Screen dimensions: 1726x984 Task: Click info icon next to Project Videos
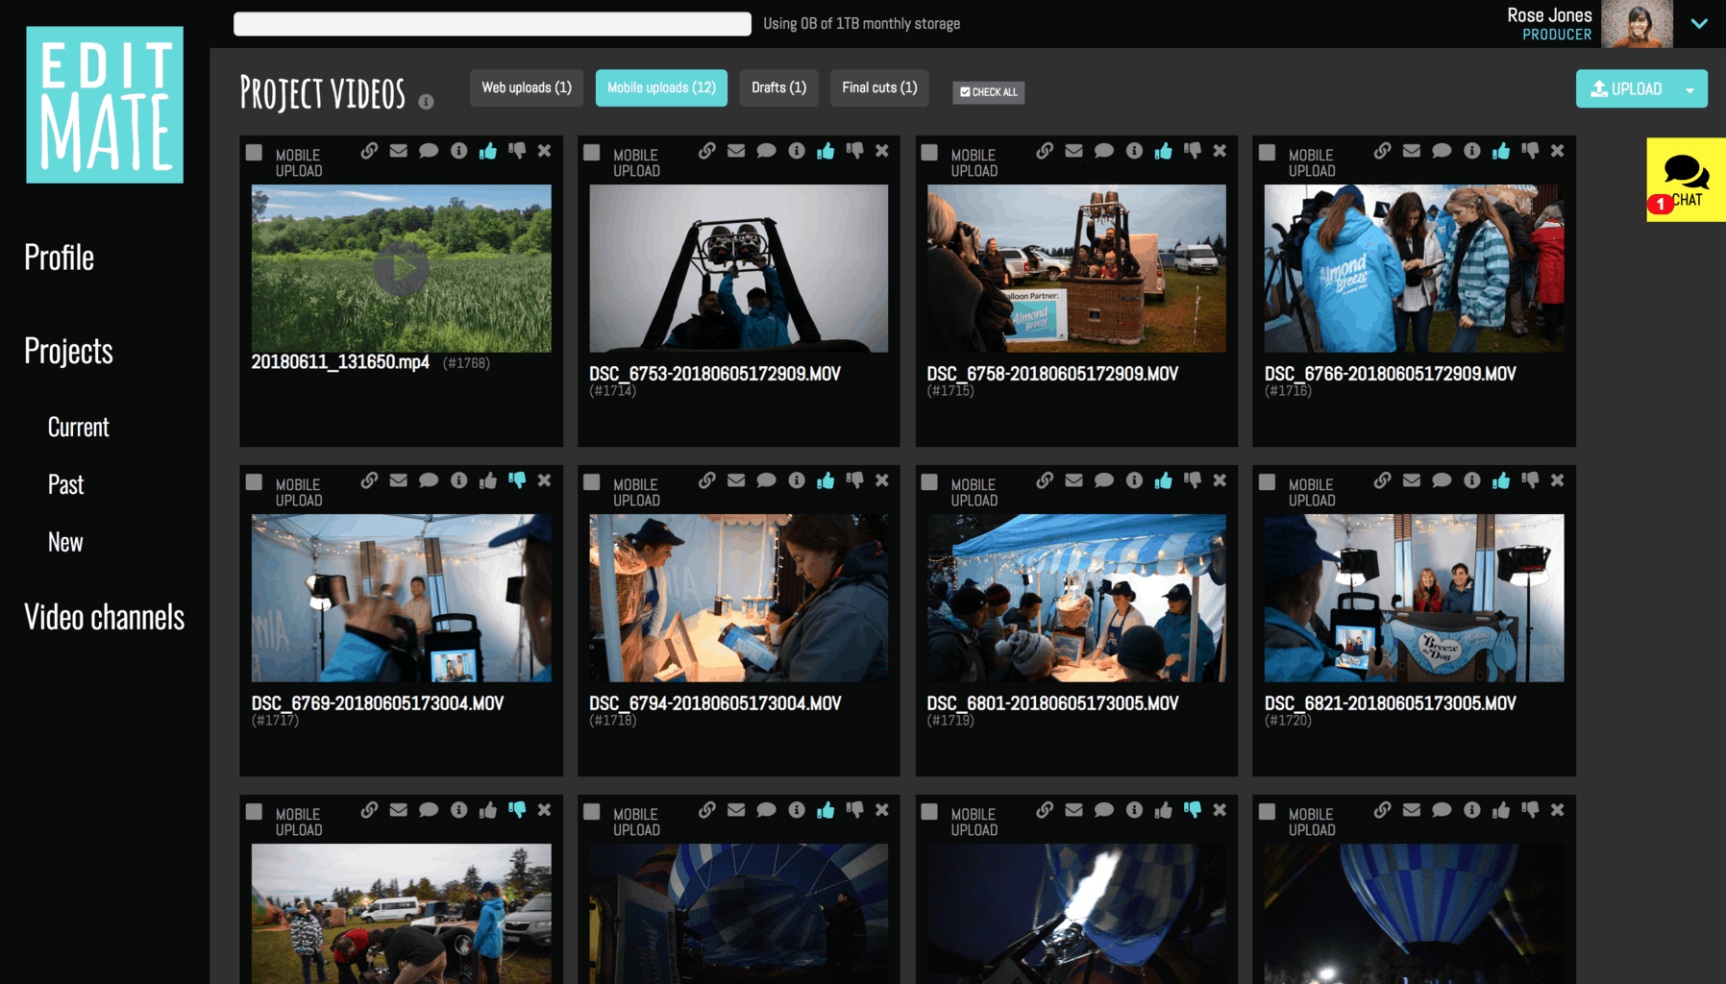426,102
